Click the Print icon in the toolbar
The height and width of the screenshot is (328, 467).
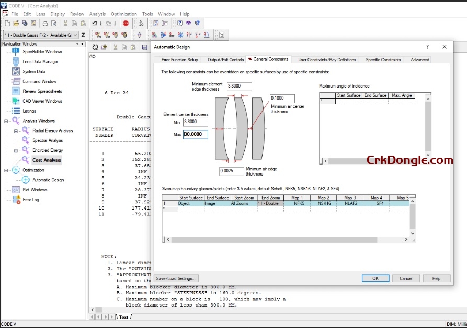(x=44, y=23)
